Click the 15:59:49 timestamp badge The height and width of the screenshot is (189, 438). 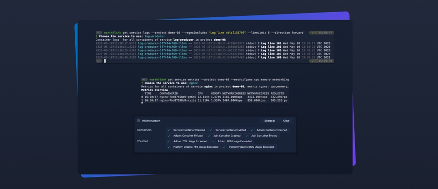321,61
